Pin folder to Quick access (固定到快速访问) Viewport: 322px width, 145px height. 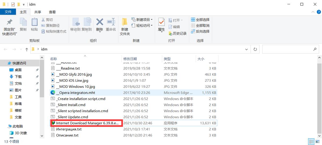click(x=10, y=27)
